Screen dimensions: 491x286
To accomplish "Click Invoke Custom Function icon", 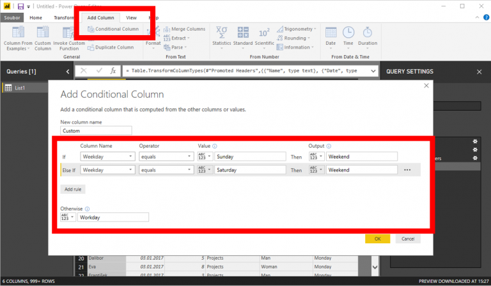I will pyautogui.click(x=68, y=33).
